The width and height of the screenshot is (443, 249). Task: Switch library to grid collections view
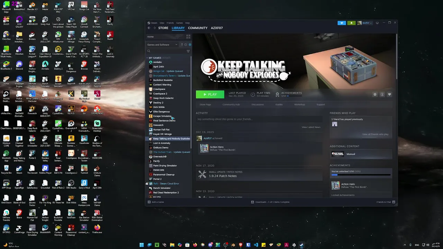[188, 37]
